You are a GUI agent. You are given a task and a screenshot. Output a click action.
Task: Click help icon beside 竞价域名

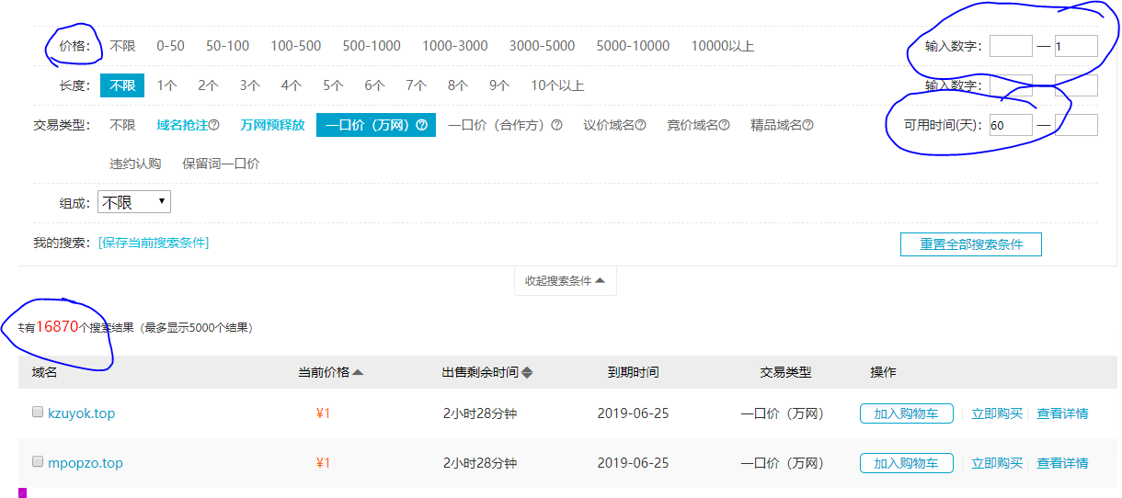coord(724,126)
